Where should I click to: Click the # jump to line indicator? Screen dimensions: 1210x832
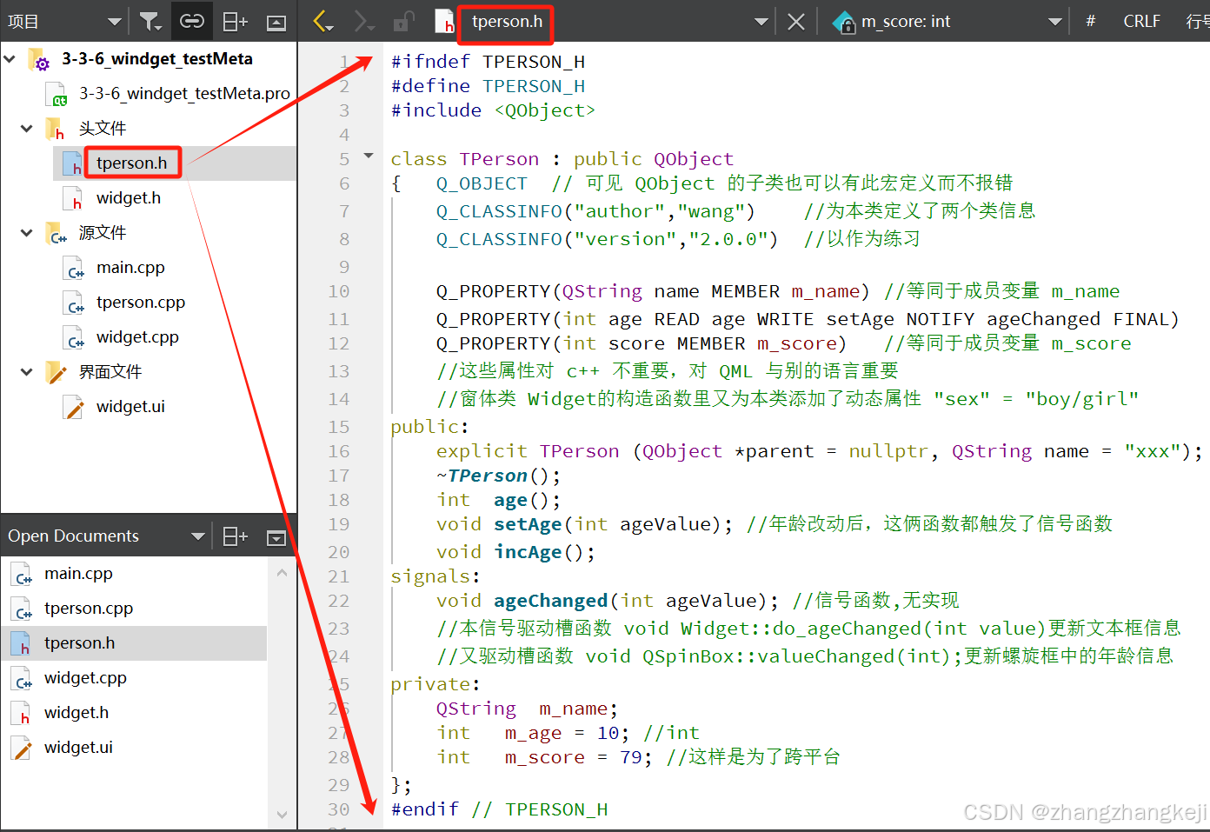(x=1090, y=21)
